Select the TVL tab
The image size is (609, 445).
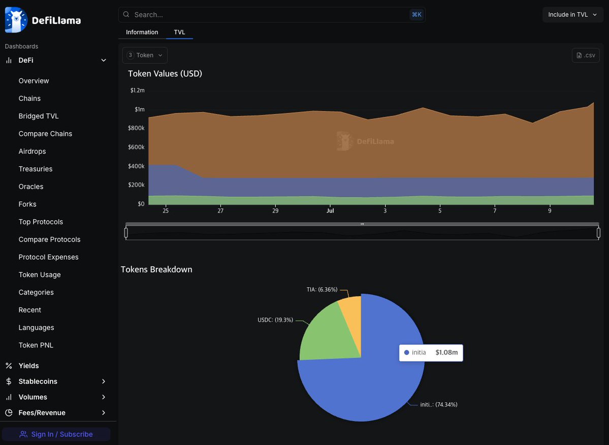[x=179, y=32]
